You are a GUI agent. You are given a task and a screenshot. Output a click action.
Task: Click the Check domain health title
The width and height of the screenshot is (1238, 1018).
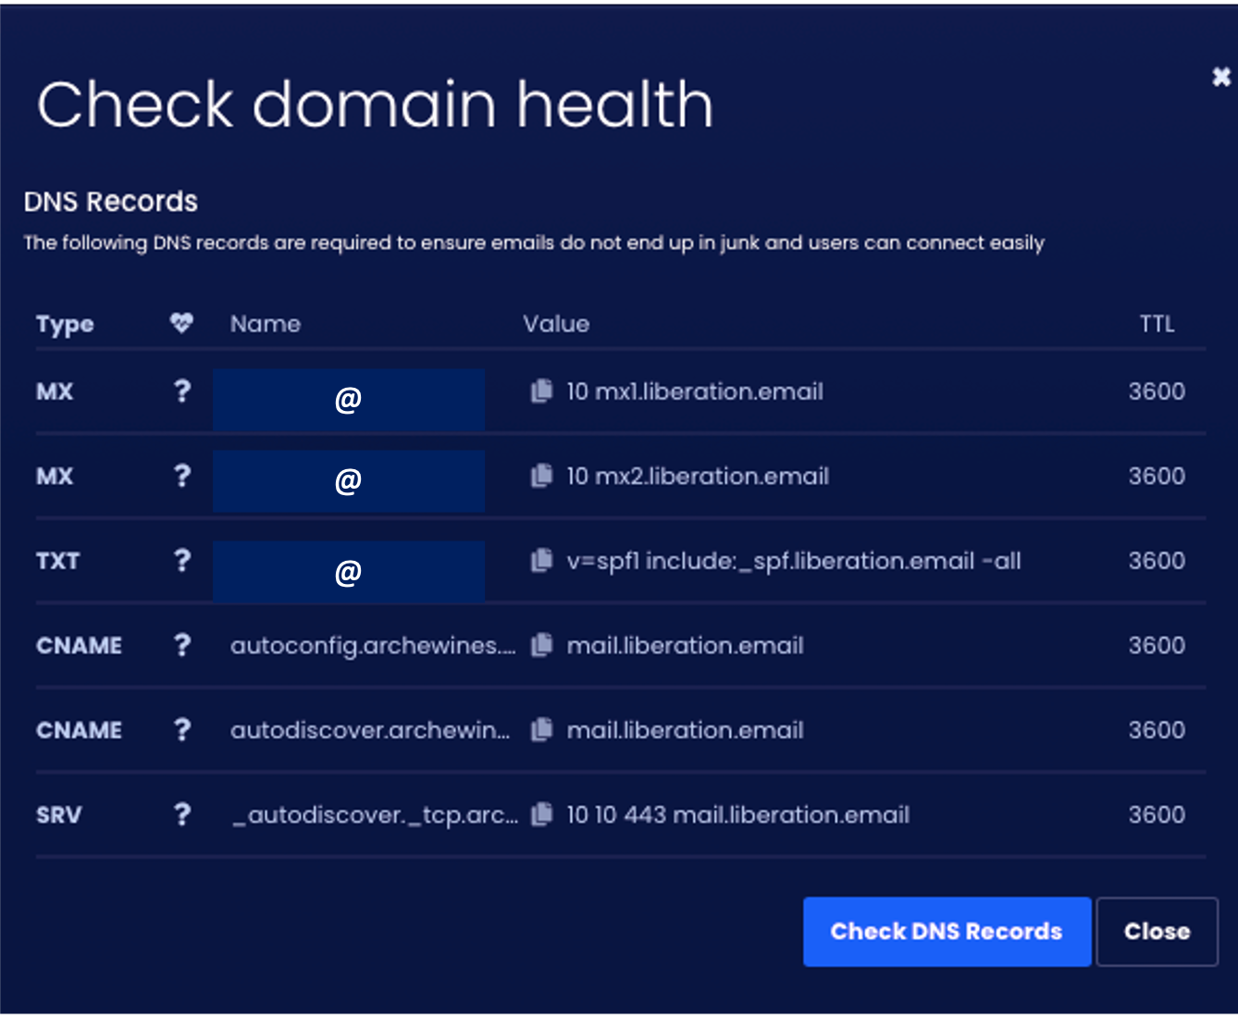coord(375,104)
